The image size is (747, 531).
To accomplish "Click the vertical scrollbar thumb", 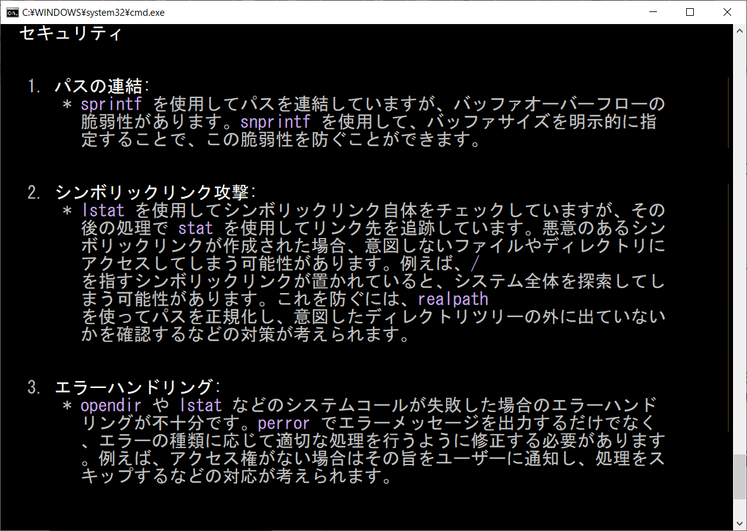I will pyautogui.click(x=739, y=477).
